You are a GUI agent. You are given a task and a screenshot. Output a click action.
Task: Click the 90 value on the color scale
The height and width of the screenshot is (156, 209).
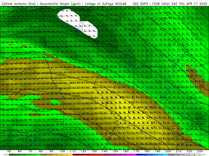[x=51, y=151]
